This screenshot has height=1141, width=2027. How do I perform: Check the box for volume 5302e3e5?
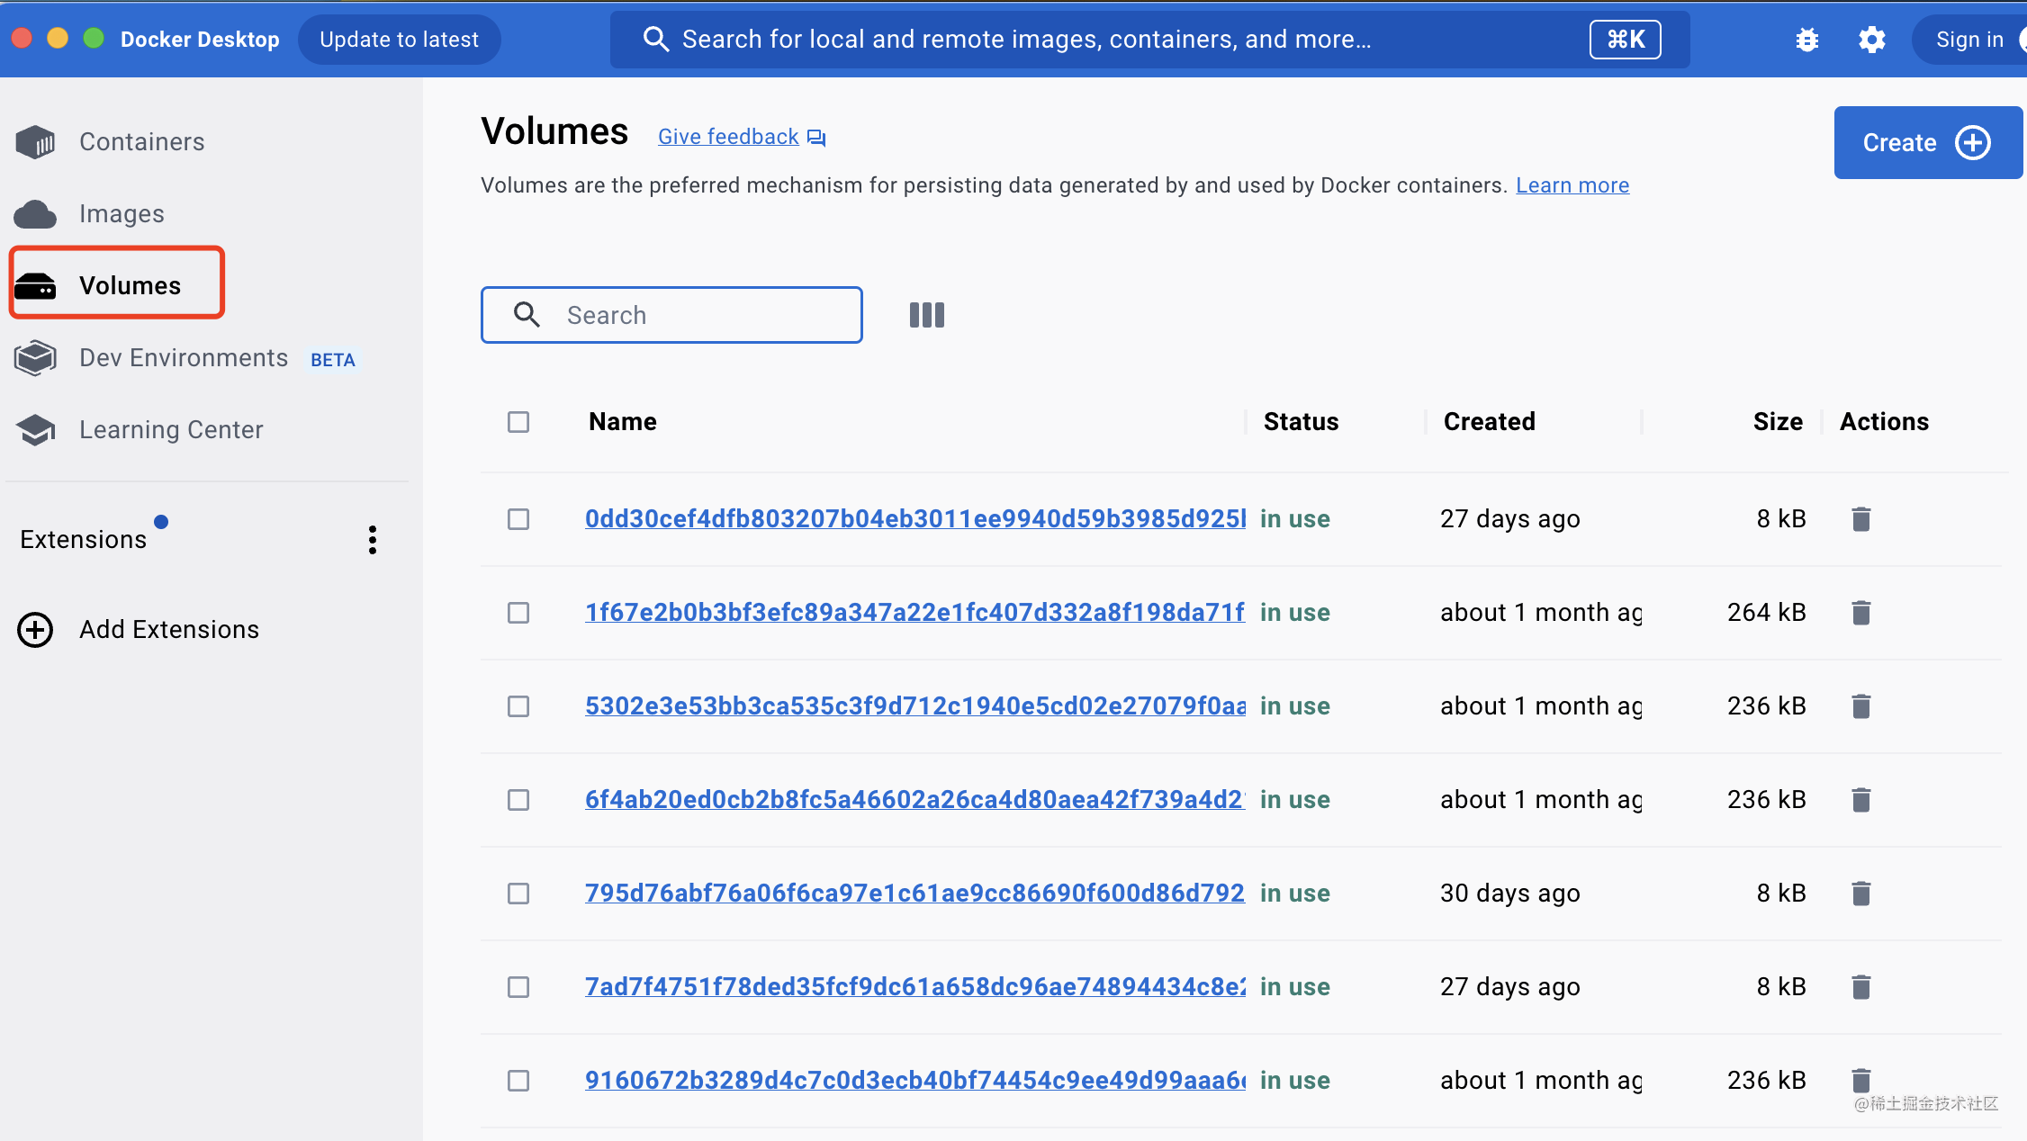[x=518, y=706]
